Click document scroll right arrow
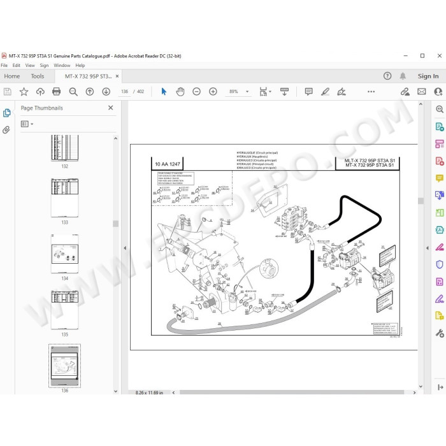Screen dimensions: 446x446 [414, 392]
